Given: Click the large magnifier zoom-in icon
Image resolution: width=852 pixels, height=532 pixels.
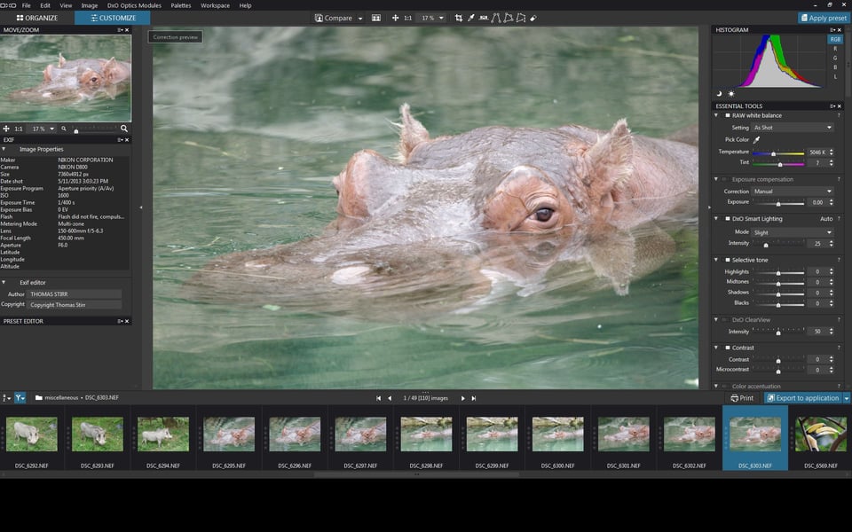Looking at the screenshot, I should (x=124, y=129).
